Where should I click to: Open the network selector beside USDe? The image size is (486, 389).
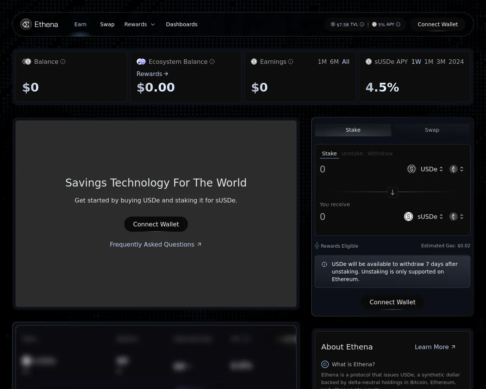[457, 169]
